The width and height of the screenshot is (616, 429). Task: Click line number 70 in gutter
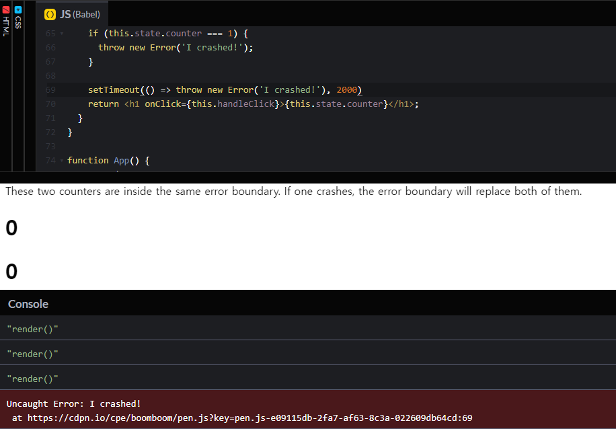click(50, 104)
